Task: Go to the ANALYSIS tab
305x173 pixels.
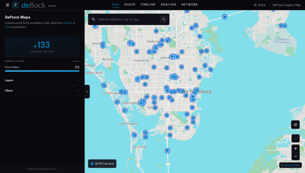Action: click(169, 4)
